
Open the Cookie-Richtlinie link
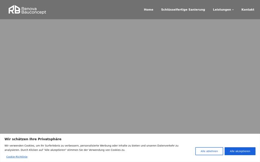coord(17,157)
